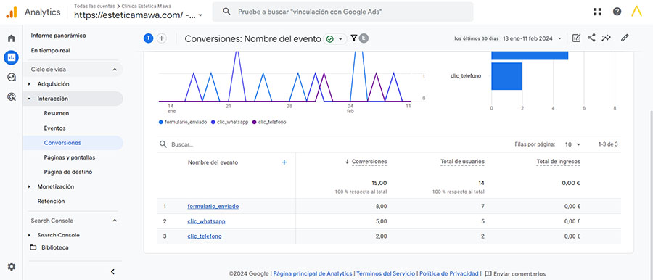The height and width of the screenshot is (280, 653).
Task: Collapse the side navigation arrow
Action: point(112,272)
